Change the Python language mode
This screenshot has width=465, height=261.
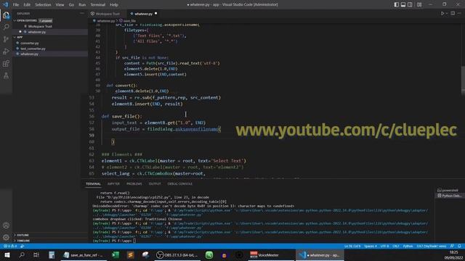pyautogui.click(x=408, y=246)
